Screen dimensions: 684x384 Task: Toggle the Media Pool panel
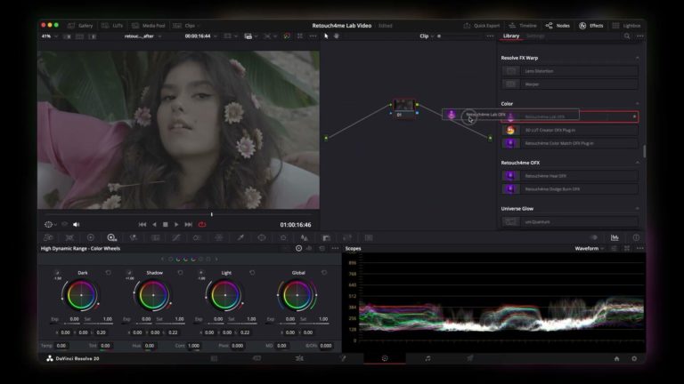tap(149, 26)
